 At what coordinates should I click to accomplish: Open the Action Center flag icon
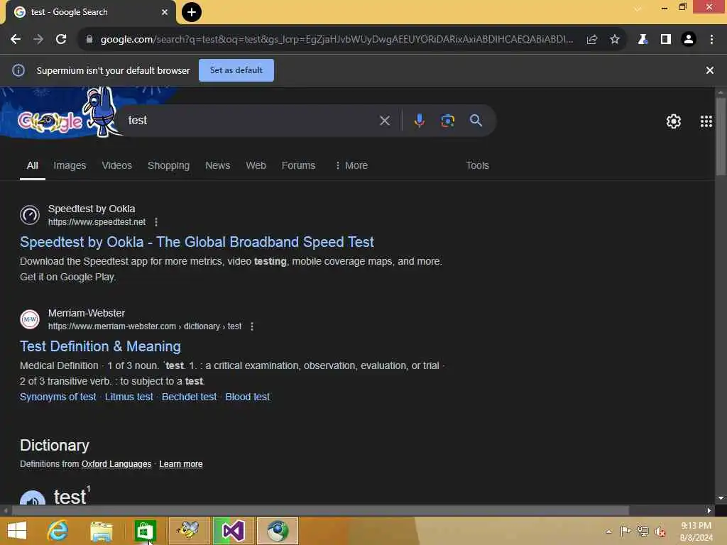[x=625, y=531]
